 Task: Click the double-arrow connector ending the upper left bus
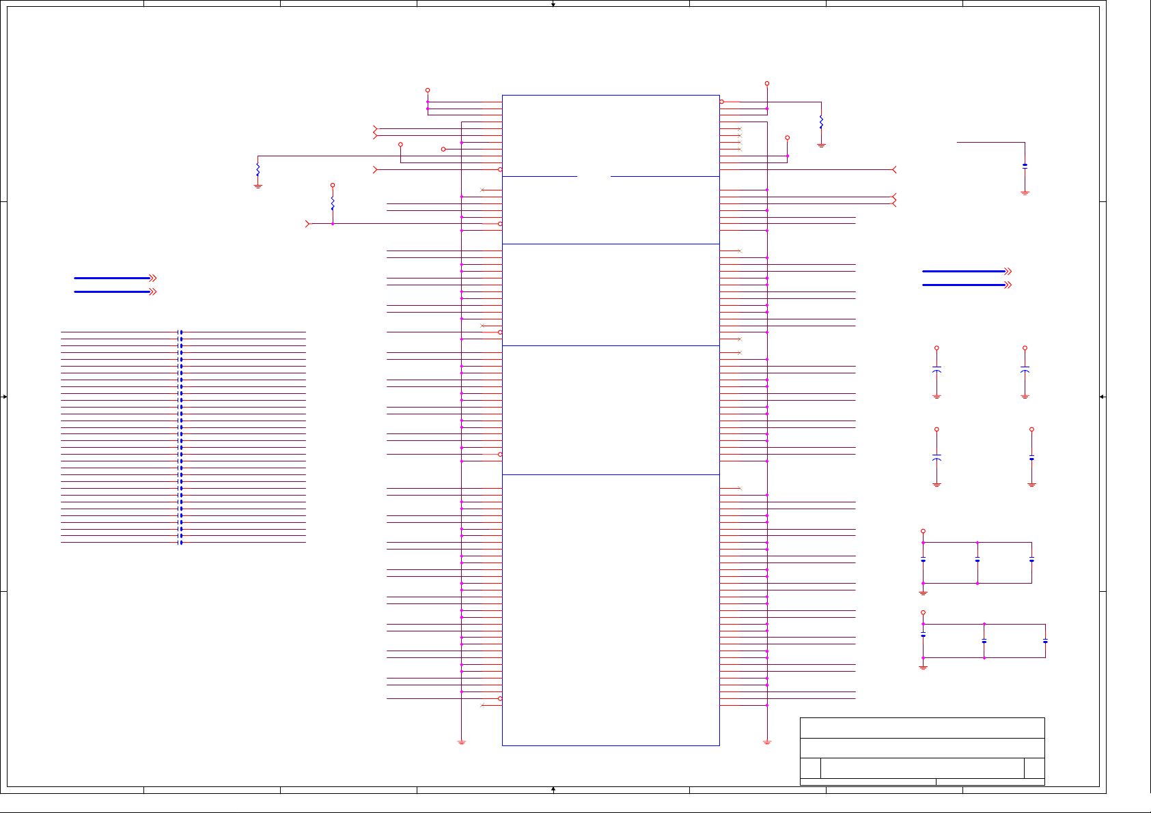tap(154, 278)
